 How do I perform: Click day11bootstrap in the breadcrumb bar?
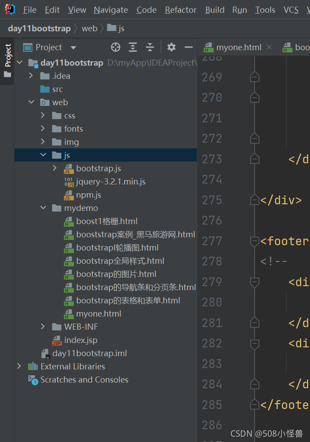click(39, 29)
